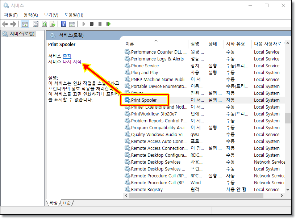Select the Phone Service gear icon

pyautogui.click(x=128, y=66)
